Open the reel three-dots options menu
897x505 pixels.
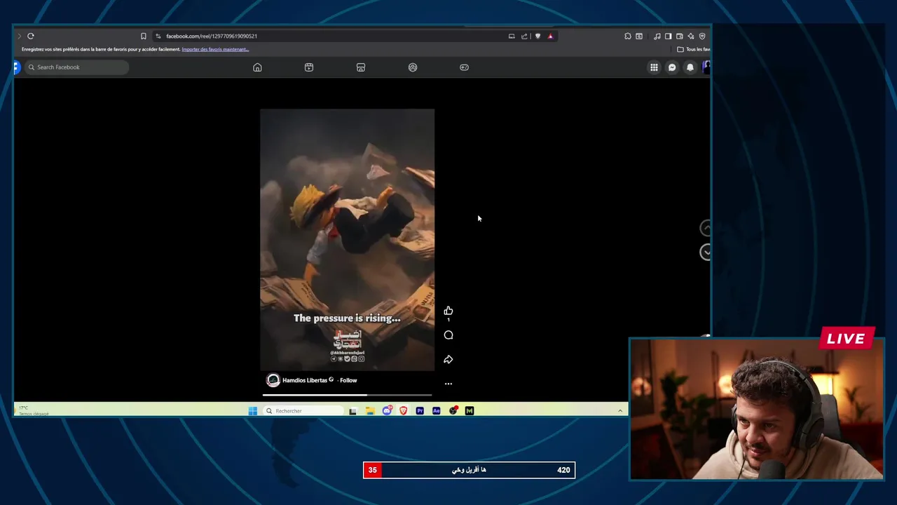point(448,384)
